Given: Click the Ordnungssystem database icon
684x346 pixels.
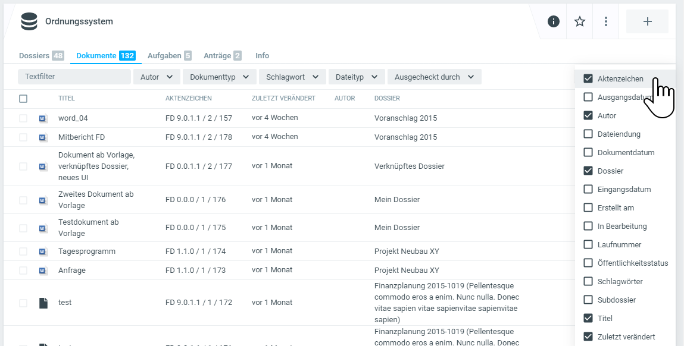Looking at the screenshot, I should pos(29,22).
